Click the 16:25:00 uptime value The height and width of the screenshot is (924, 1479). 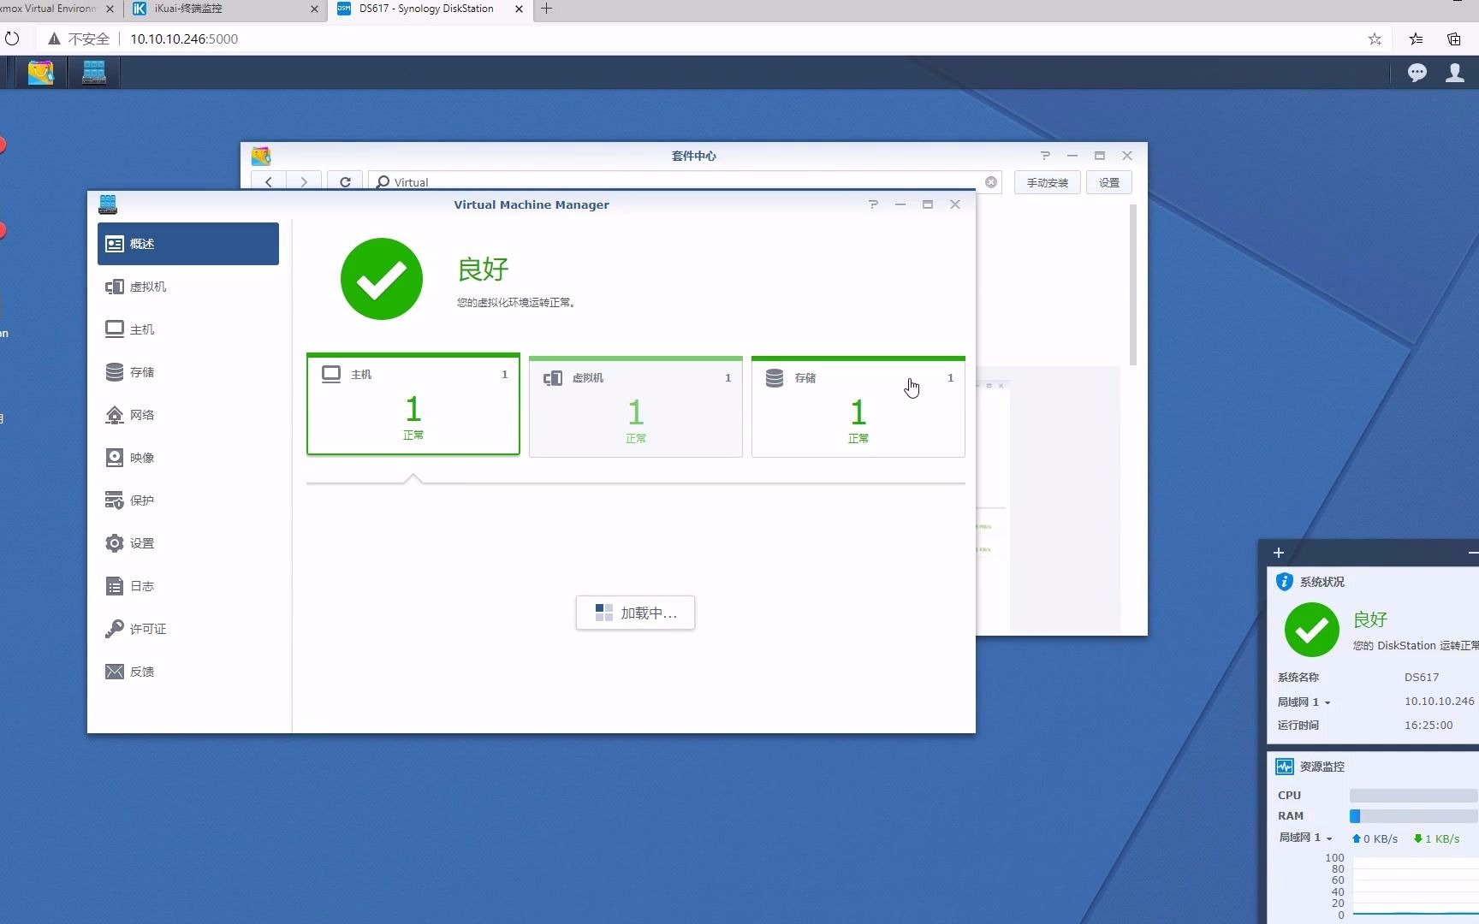(x=1429, y=725)
